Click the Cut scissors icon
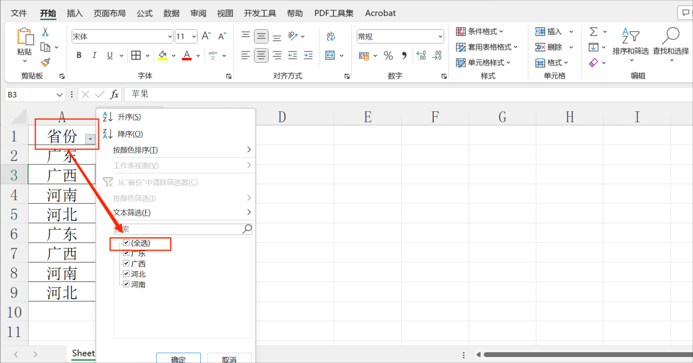This screenshot has width=693, height=363. [x=45, y=32]
